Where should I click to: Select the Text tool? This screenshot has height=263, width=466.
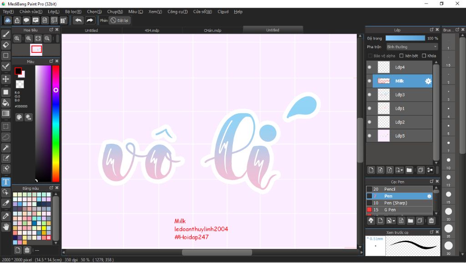click(x=5, y=182)
